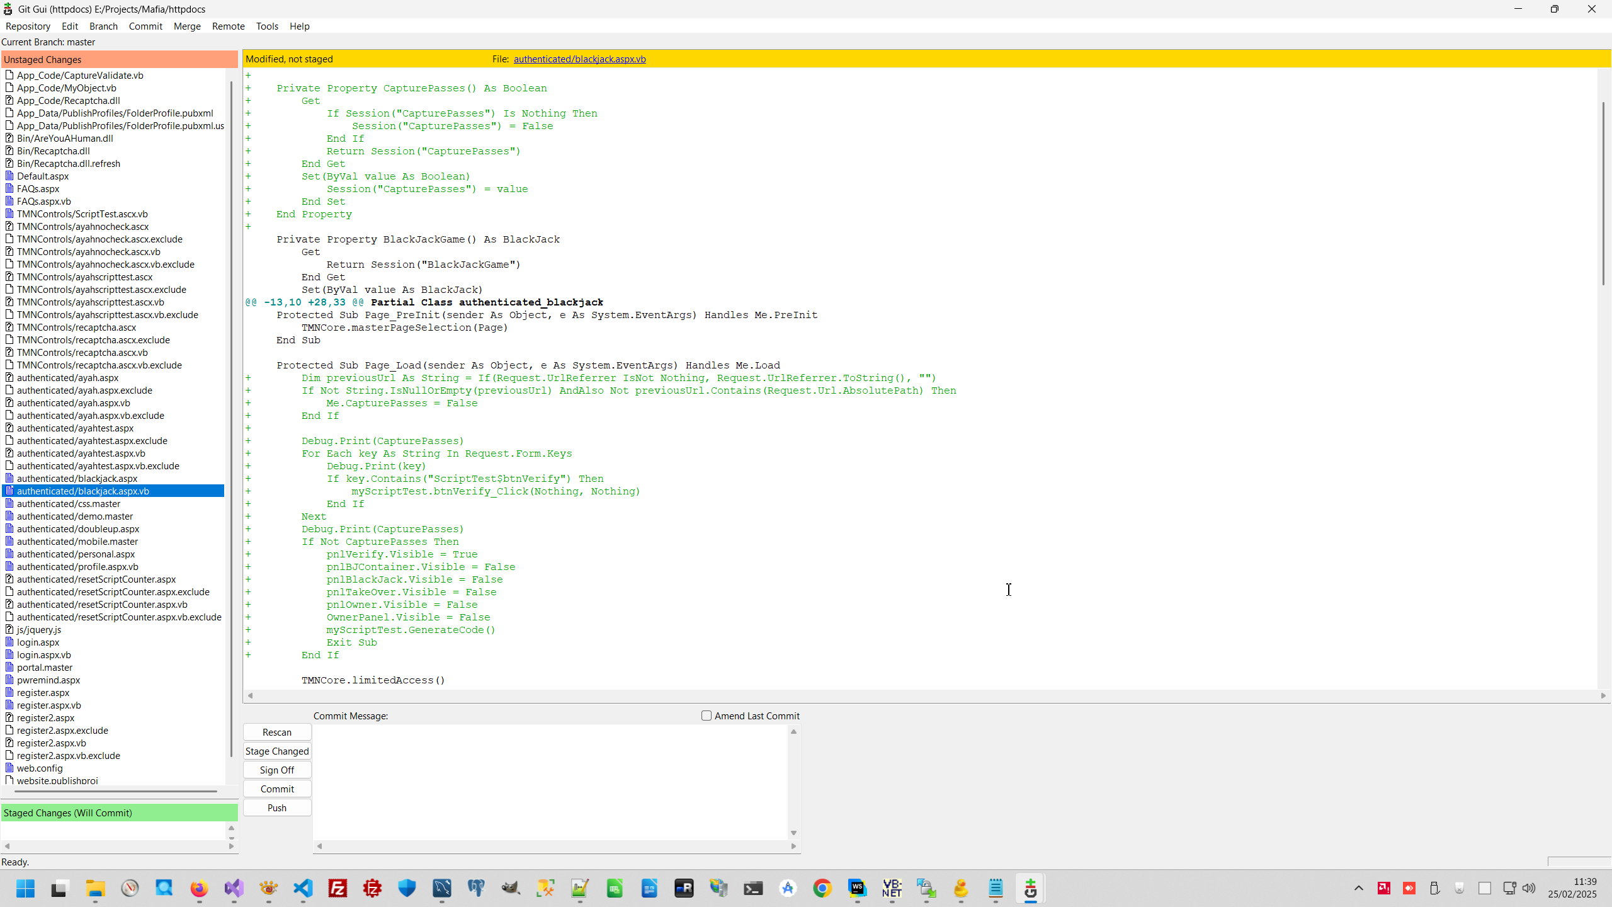1612x907 pixels.
Task: Open the Remote menu
Action: (x=228, y=26)
